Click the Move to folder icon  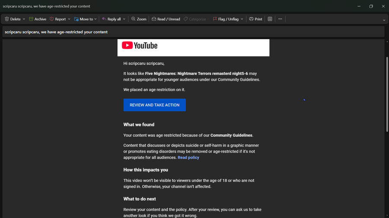click(76, 19)
